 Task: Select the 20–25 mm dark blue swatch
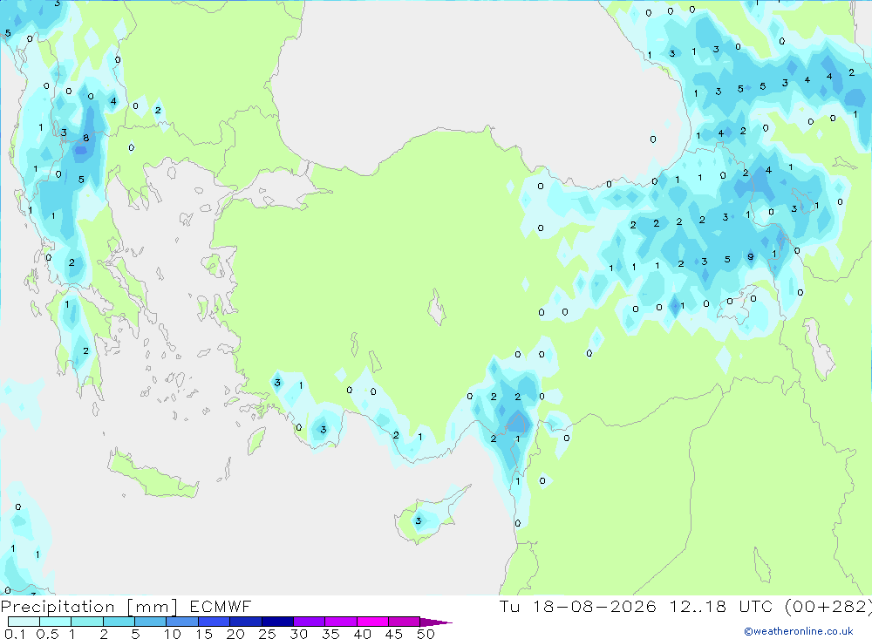tap(246, 622)
